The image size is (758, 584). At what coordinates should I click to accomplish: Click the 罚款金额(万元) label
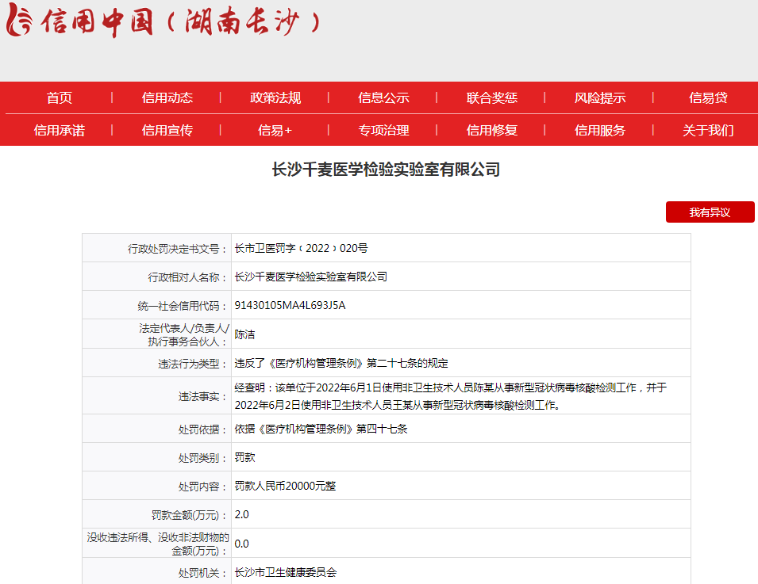pyautogui.click(x=189, y=515)
